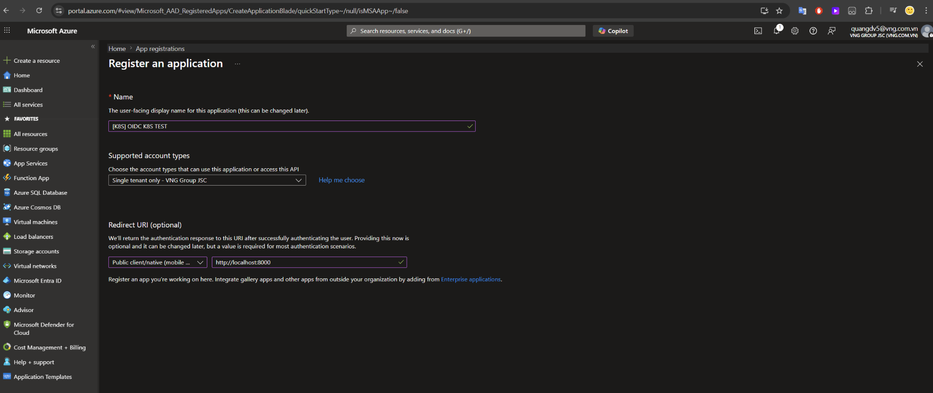Open the Supported account types dropdown
The image size is (933, 393).
tap(207, 180)
